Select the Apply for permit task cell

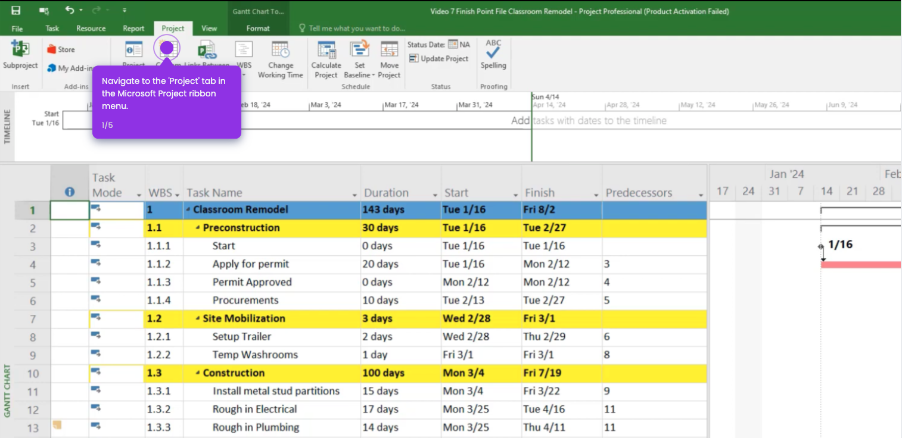point(251,264)
